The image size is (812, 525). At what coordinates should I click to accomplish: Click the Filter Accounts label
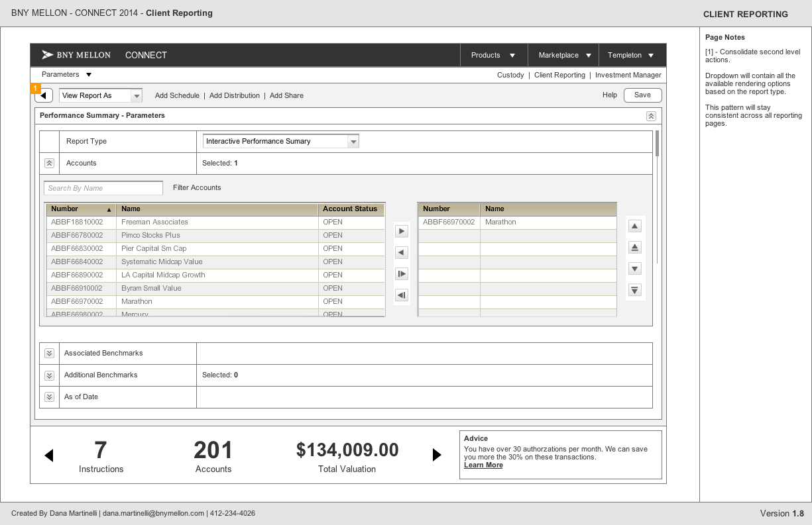click(197, 187)
